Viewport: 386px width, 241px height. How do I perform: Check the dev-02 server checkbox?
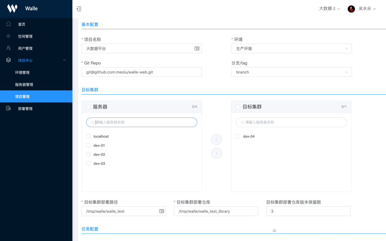(88, 155)
